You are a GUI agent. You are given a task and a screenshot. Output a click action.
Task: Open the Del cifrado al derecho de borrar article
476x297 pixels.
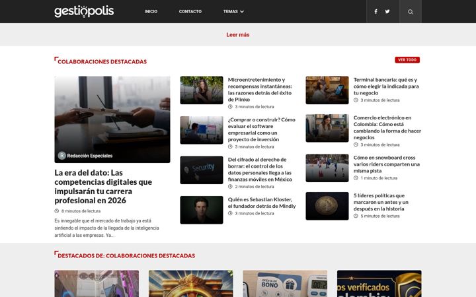click(260, 170)
